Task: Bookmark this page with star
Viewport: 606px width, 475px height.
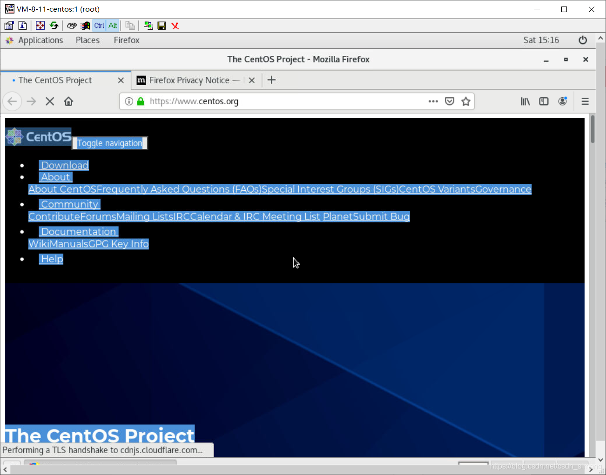Action: 466,101
